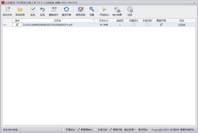Image resolution: width=198 pixels, height=133 pixels.
Task: Select the file 210C0126B8B2DB08D3E5C5D2EDB6DD74.pdf
Action: coord(48,25)
